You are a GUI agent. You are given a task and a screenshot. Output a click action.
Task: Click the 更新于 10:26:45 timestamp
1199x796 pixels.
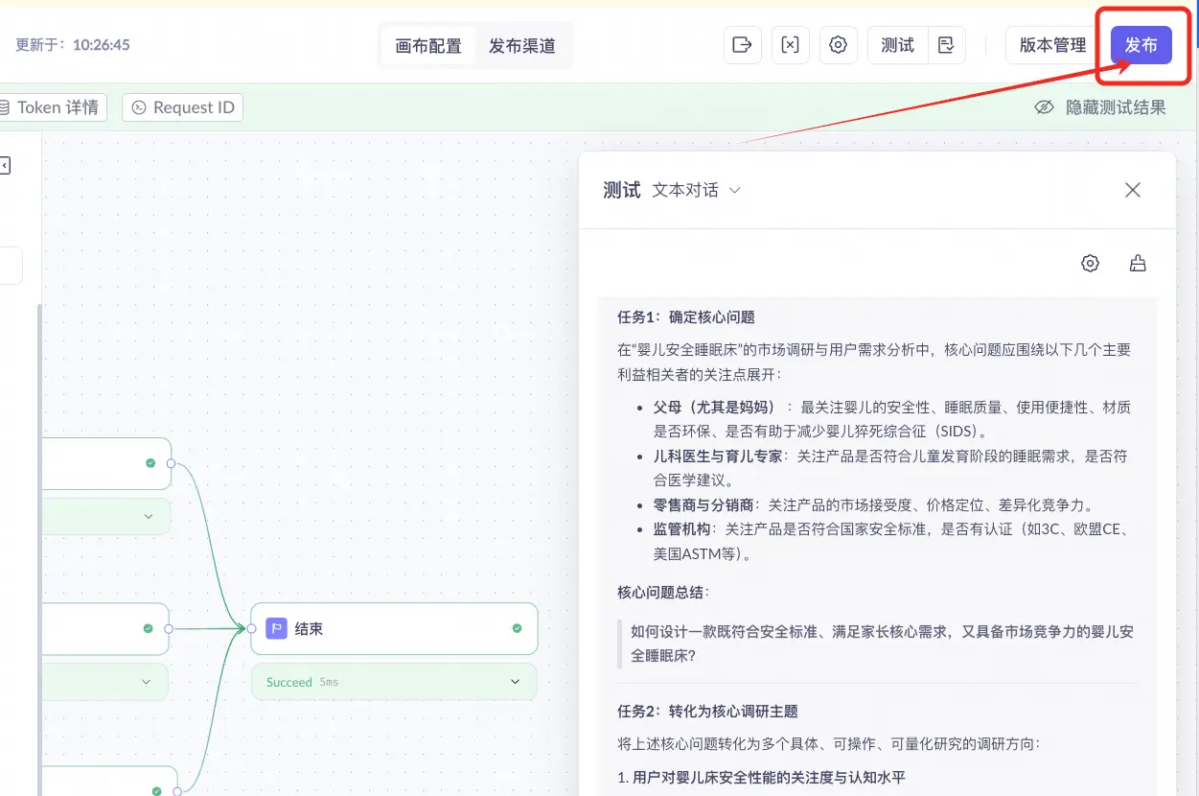click(73, 45)
